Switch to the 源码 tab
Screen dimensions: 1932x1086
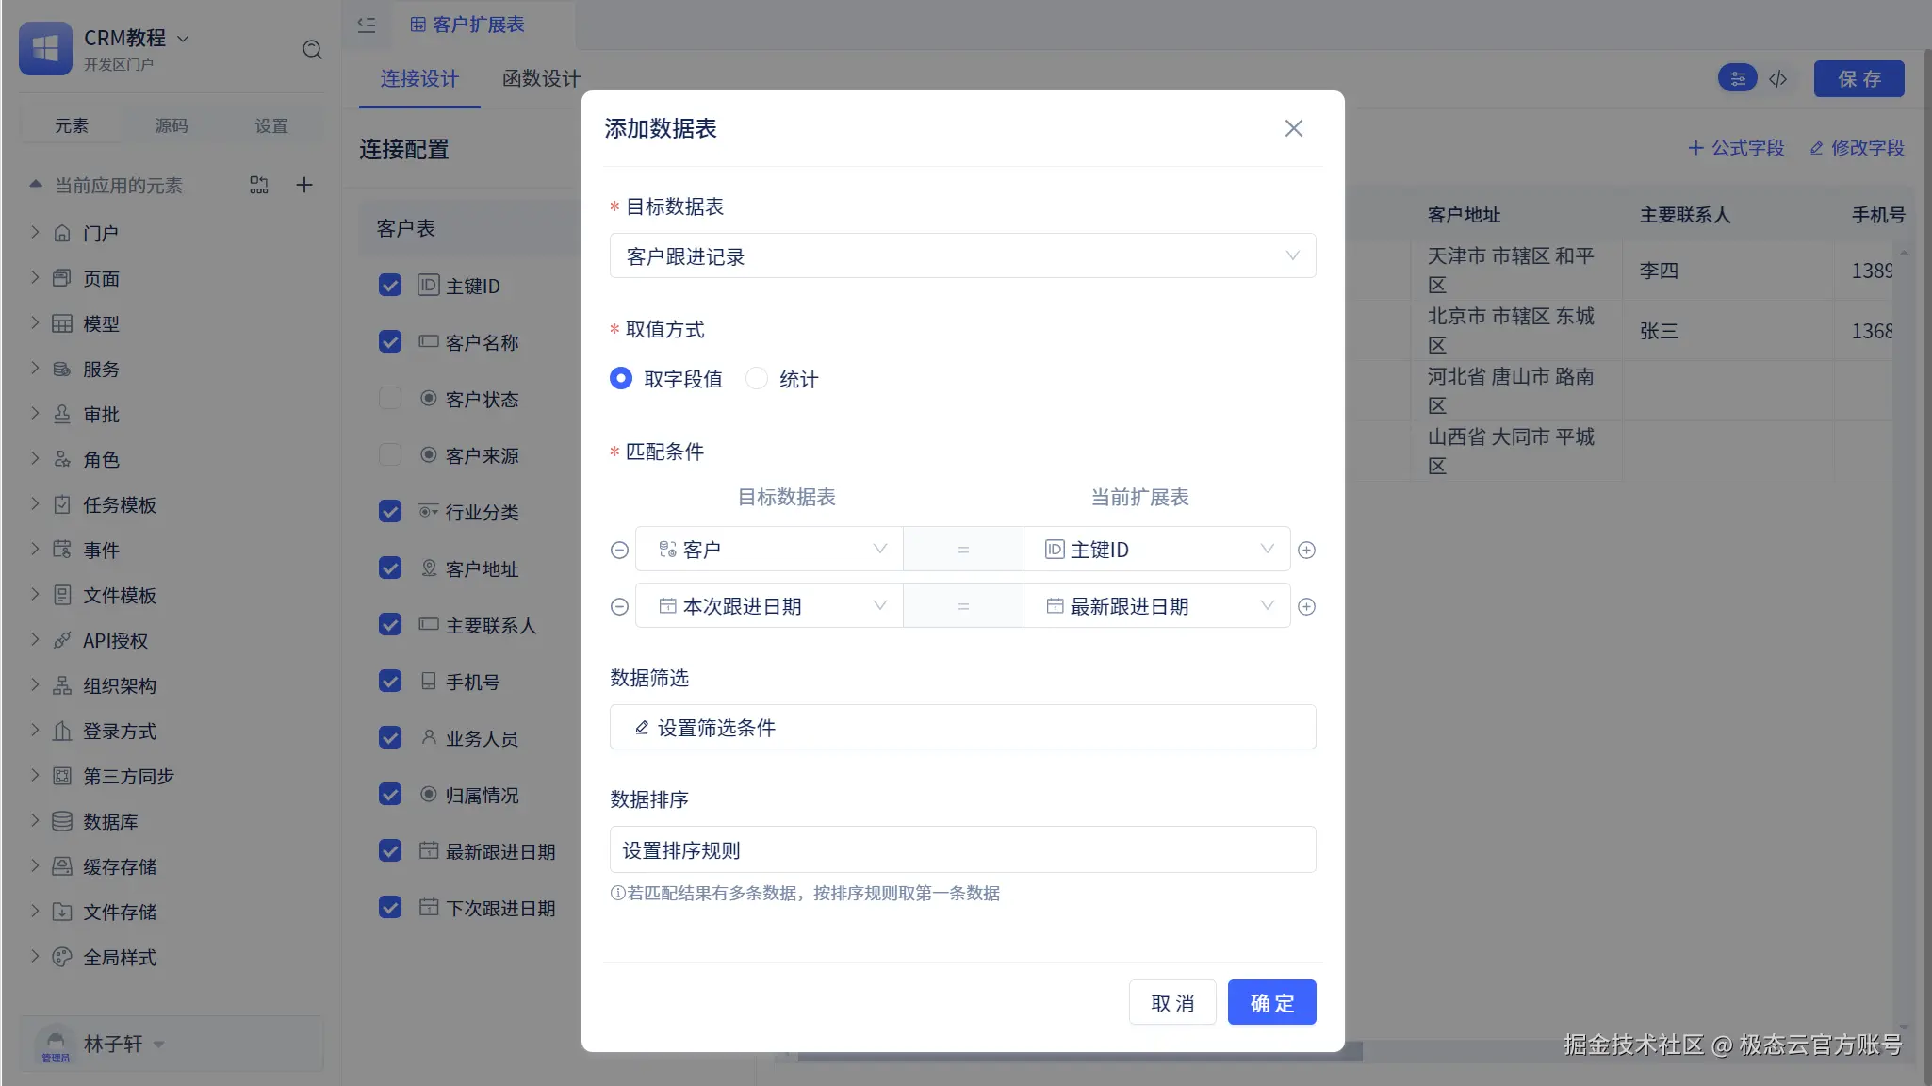(172, 125)
